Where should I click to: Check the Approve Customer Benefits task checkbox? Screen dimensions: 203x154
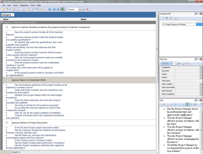7,27
